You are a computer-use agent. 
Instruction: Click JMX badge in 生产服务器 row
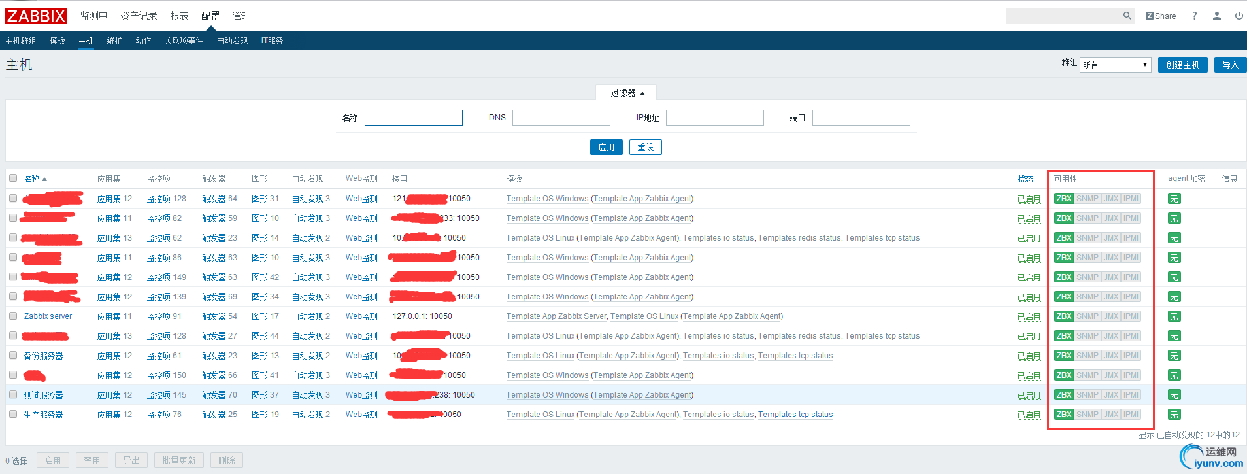coord(1111,415)
